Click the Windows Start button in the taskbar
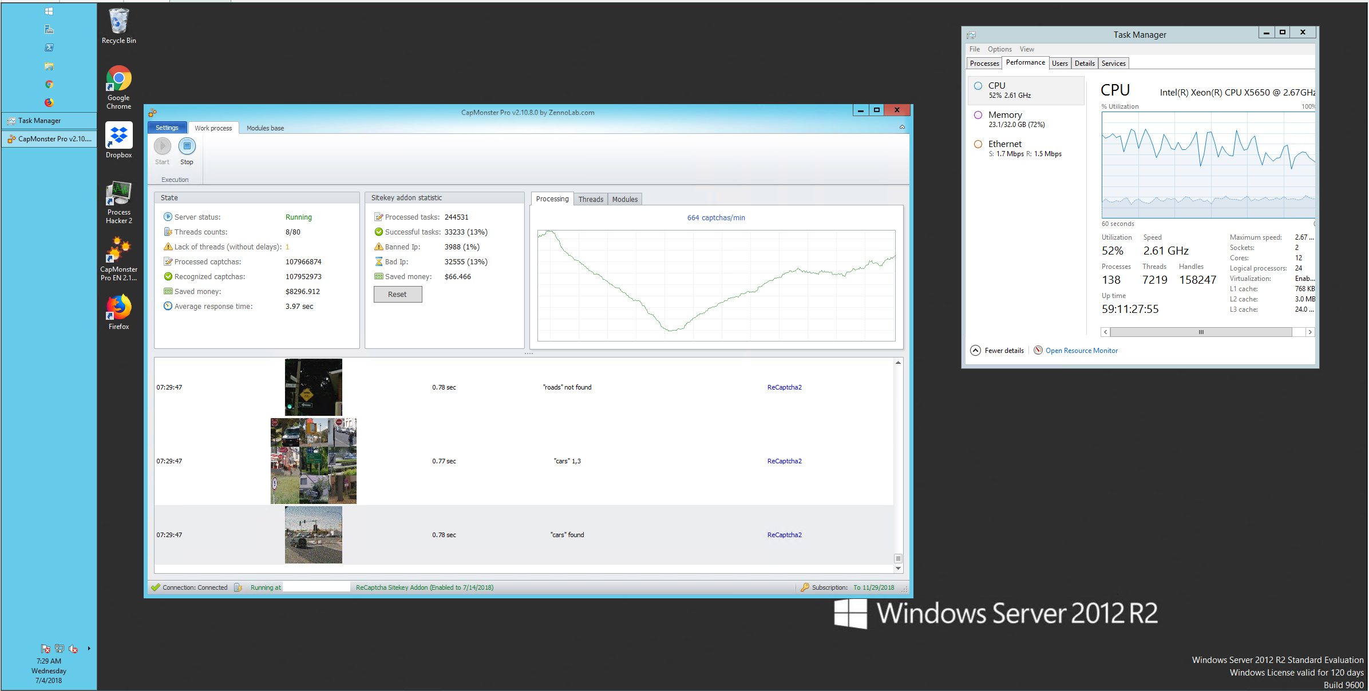1369x691 pixels. [x=49, y=11]
